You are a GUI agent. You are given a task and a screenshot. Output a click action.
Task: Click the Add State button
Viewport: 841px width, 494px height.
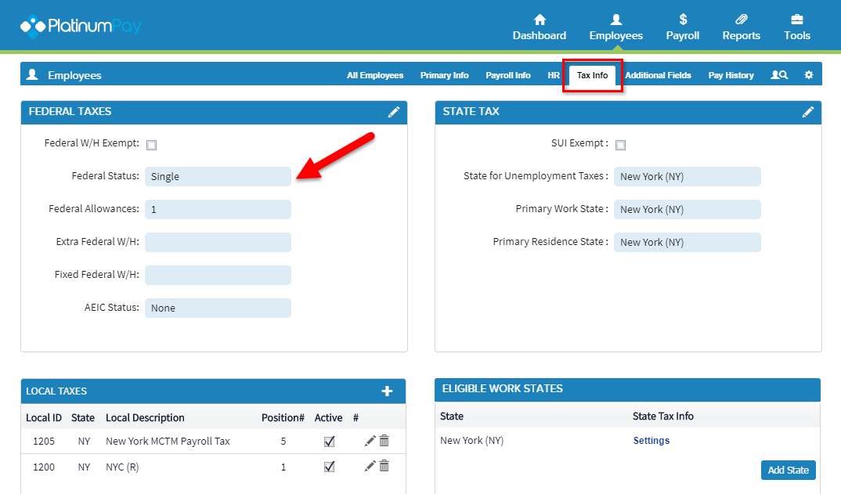pyautogui.click(x=788, y=470)
